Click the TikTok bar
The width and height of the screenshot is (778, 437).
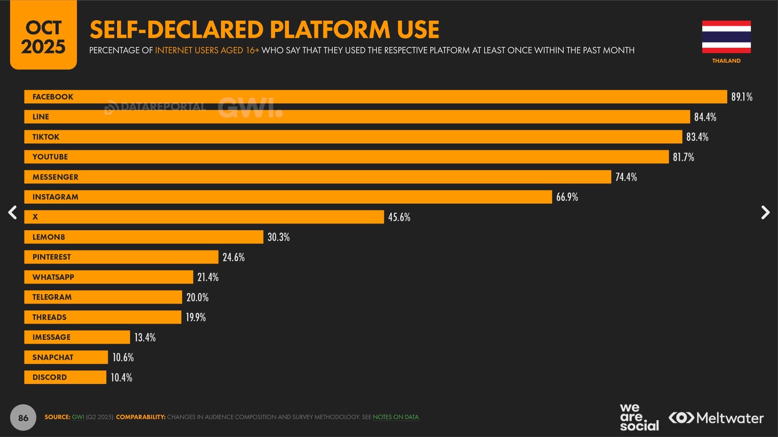tap(353, 137)
